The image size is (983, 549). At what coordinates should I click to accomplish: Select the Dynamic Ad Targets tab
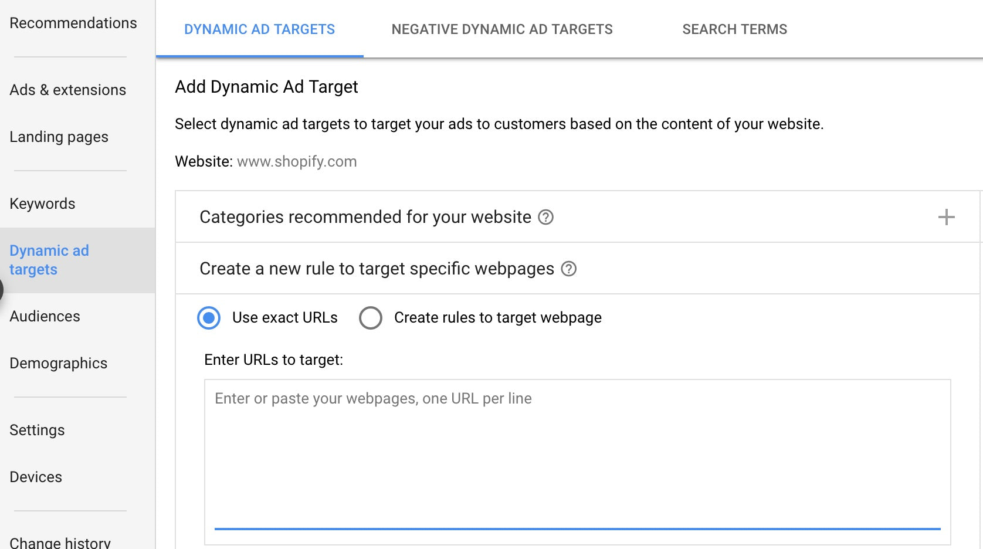pyautogui.click(x=259, y=29)
